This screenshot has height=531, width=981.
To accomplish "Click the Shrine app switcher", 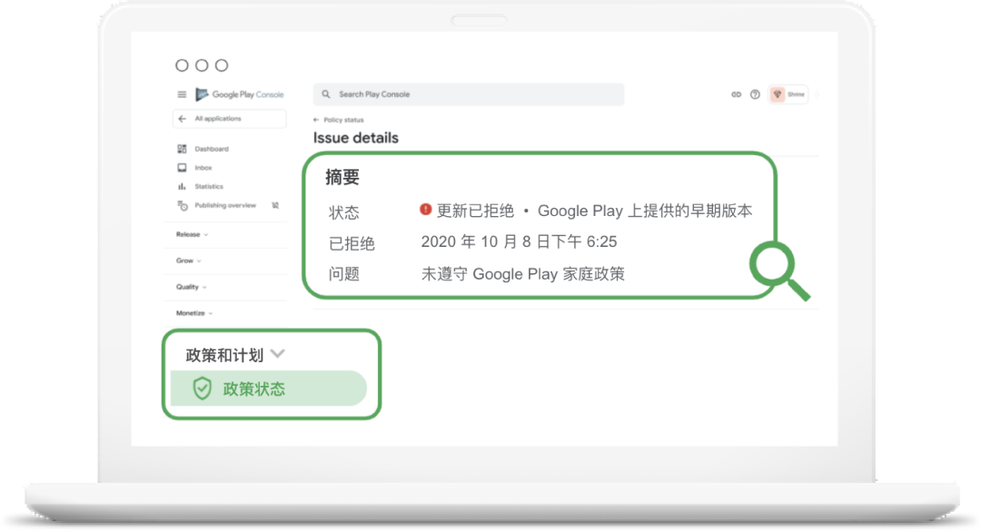I will 788,94.
